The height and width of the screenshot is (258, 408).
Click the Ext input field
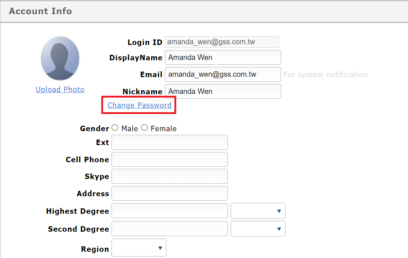coord(169,142)
